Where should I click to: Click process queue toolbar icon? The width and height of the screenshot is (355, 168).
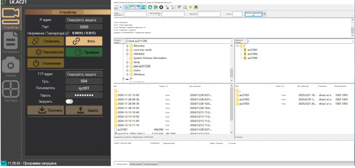click(156, 7)
